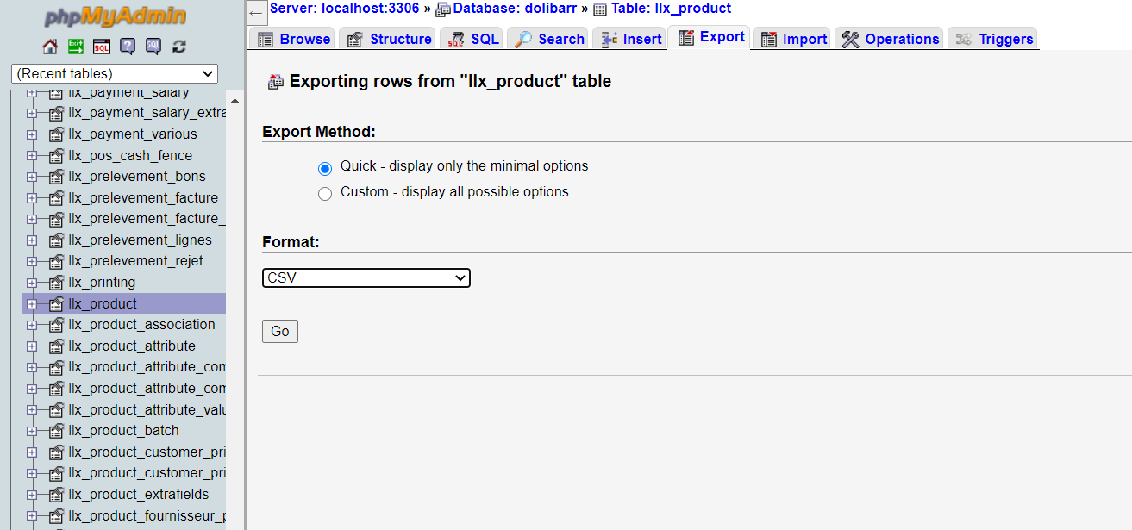Select Custom export method radio button
This screenshot has width=1132, height=530.
(325, 194)
